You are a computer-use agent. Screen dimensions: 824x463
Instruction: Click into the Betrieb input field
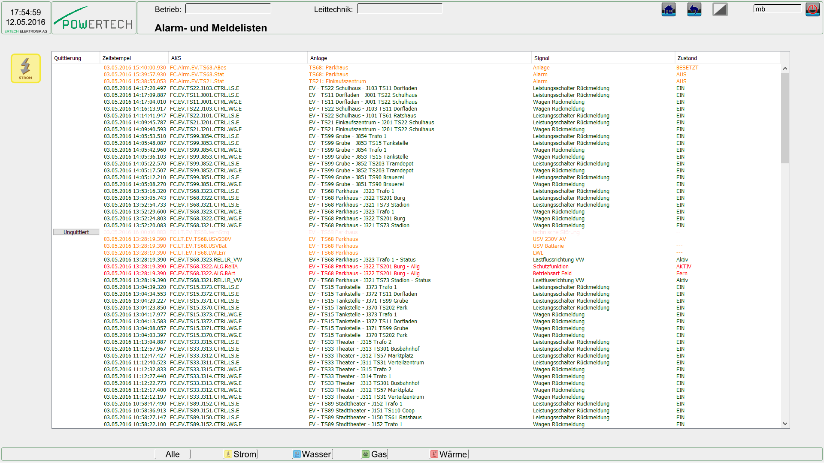click(228, 9)
